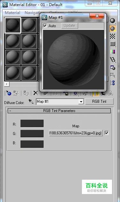
Task: Click Go Forward to Sibling icon
Action: 110,93
